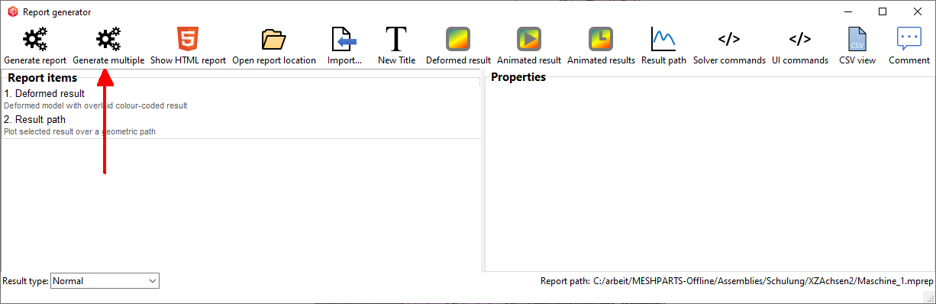Open the Result type dropdown
The height and width of the screenshot is (304, 936).
pos(105,281)
